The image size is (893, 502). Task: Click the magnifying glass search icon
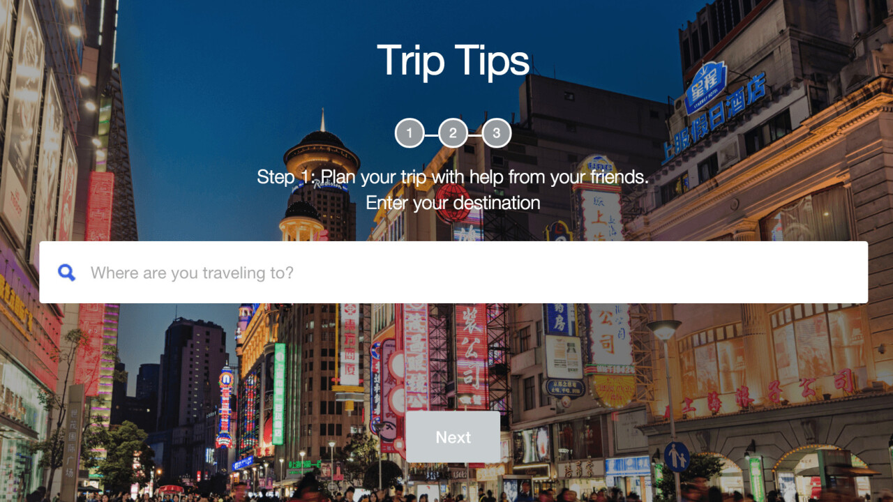pyautogui.click(x=66, y=273)
